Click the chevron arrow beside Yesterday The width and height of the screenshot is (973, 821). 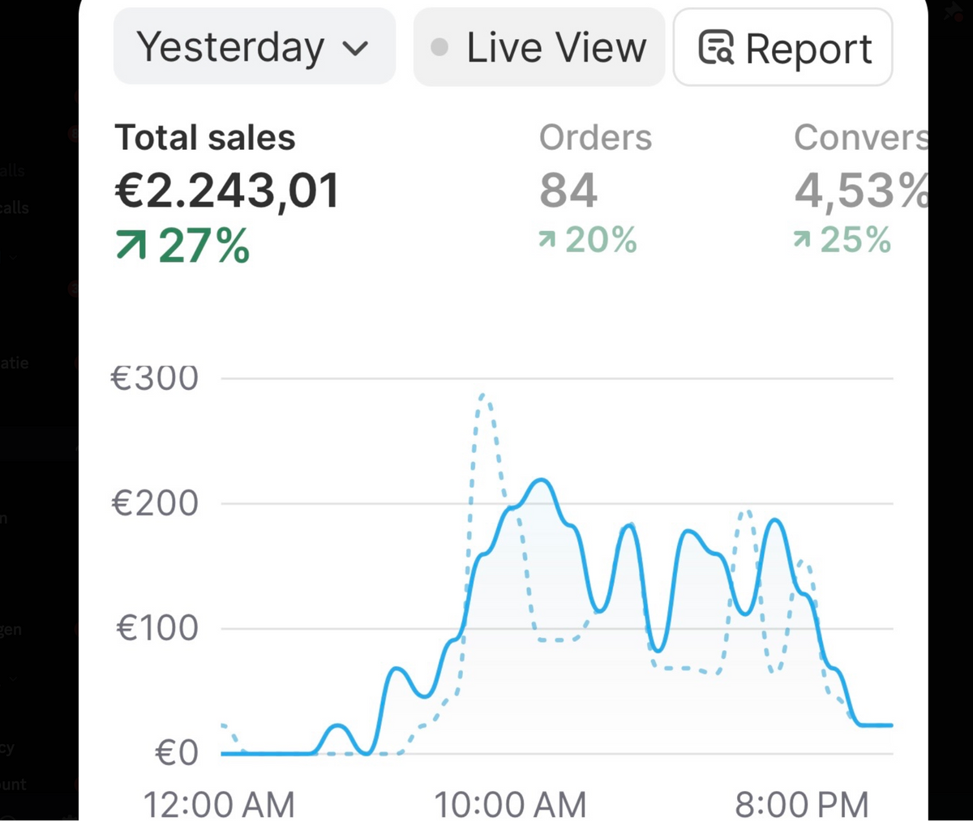pos(355,49)
